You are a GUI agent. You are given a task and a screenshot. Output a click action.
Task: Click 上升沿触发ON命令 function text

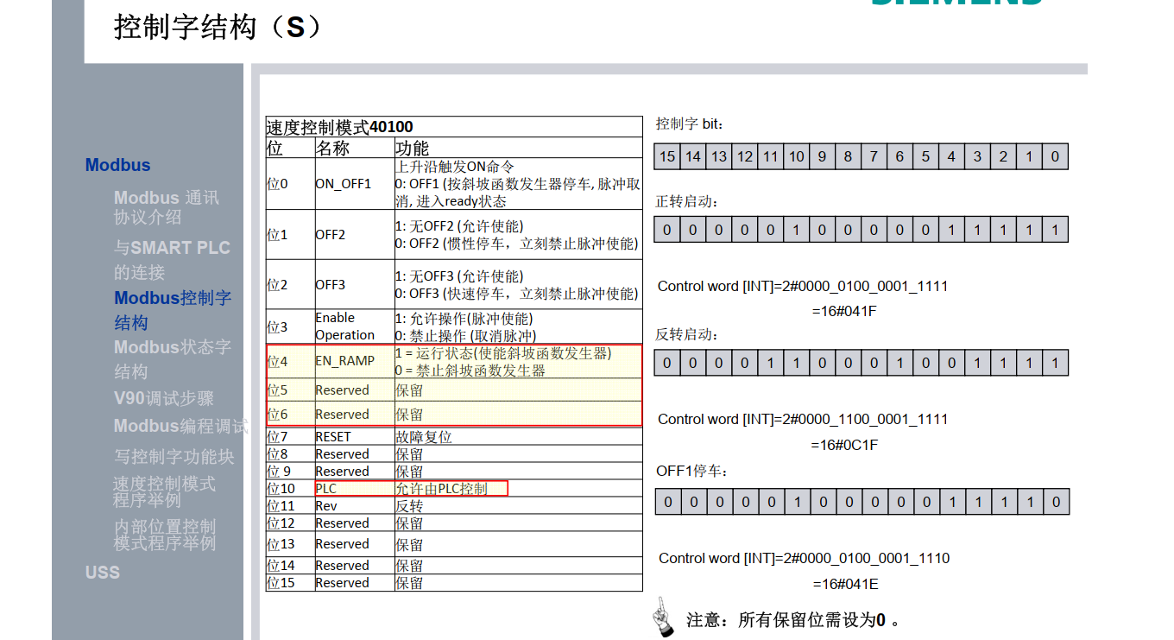pyautogui.click(x=455, y=167)
